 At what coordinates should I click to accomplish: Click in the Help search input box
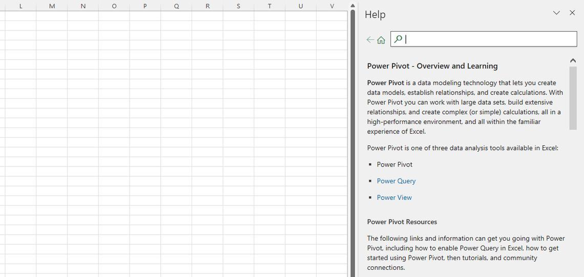[484, 39]
